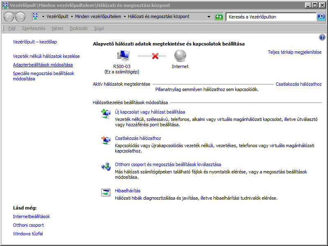Expand the arrow before Minden vezérlőpultelem breadcrumb
Screen dimensions: 328x246
[x=72, y=17]
